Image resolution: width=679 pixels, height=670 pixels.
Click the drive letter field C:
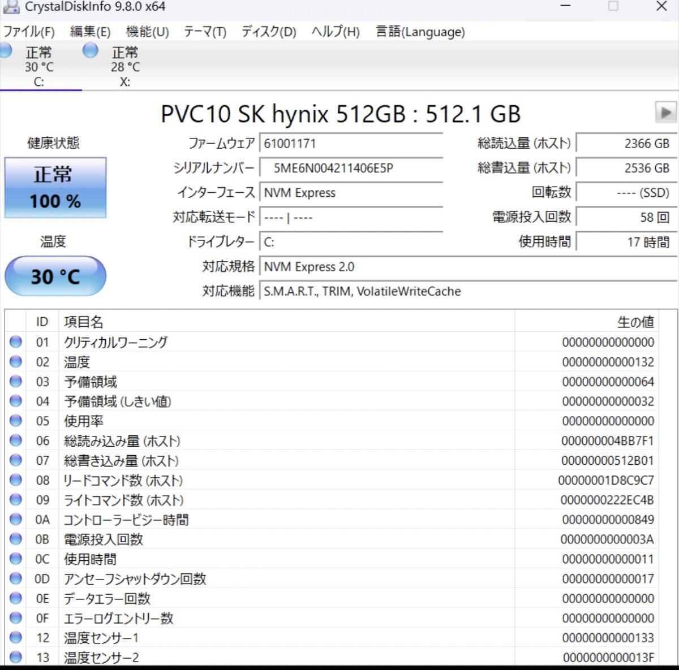point(351,242)
